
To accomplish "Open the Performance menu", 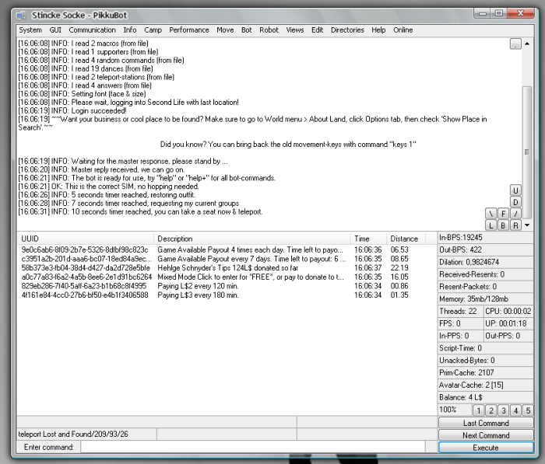I will tap(189, 30).
